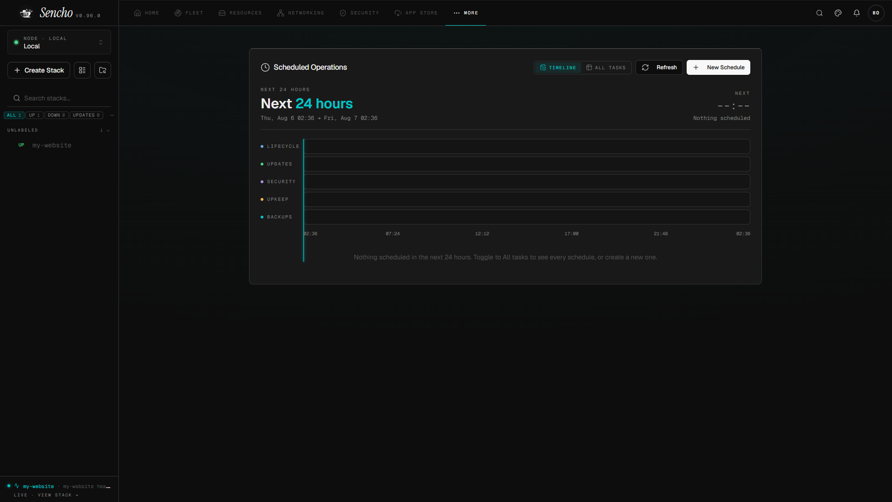The width and height of the screenshot is (892, 502).
Task: Click the clock icon beside Scheduled Operations
Action: coord(265,67)
